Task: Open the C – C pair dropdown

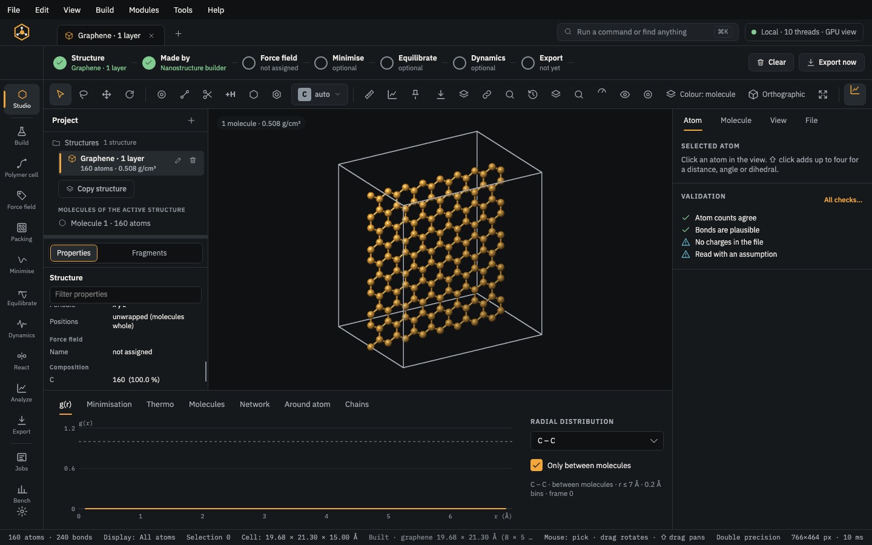Action: (597, 441)
